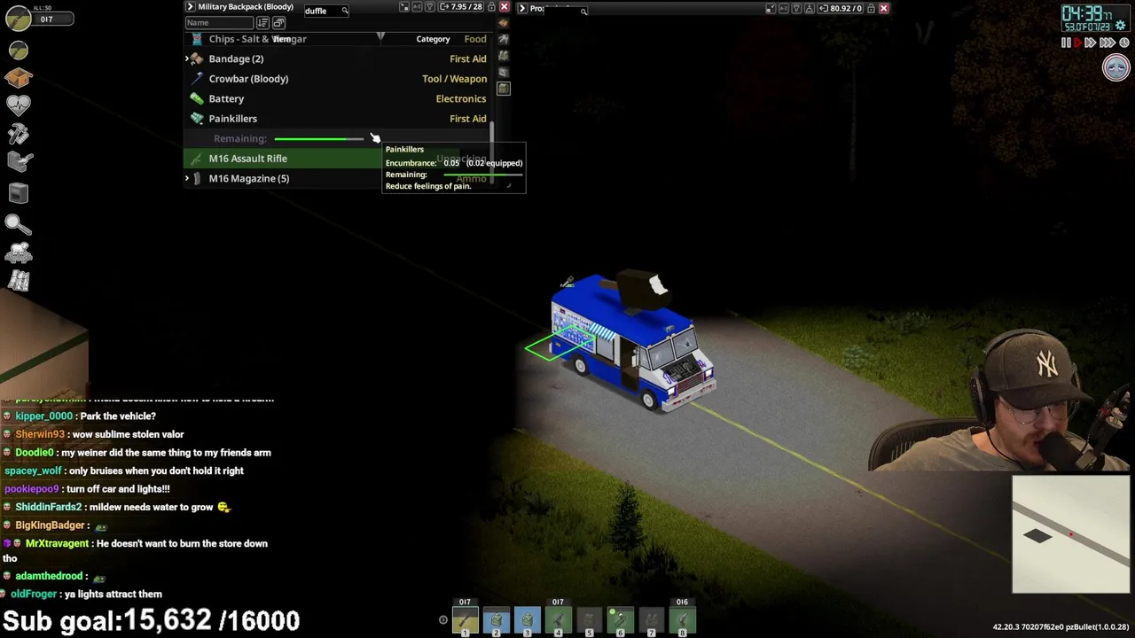
Task: Sort inventory by Item column header
Action: [281, 39]
